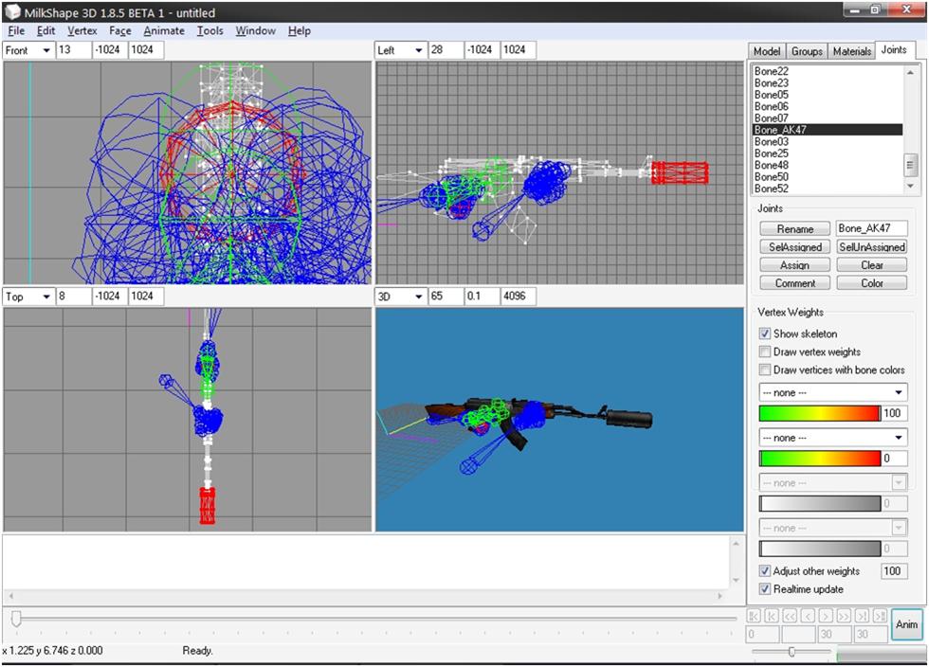Click the Front viewport field showing 13

pos(74,50)
